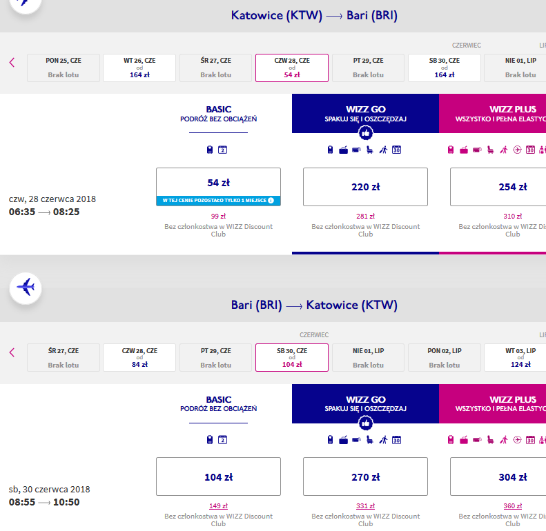
Task: Choose outbound WIZZ PLUS fare 254 zł
Action: [x=498, y=187]
